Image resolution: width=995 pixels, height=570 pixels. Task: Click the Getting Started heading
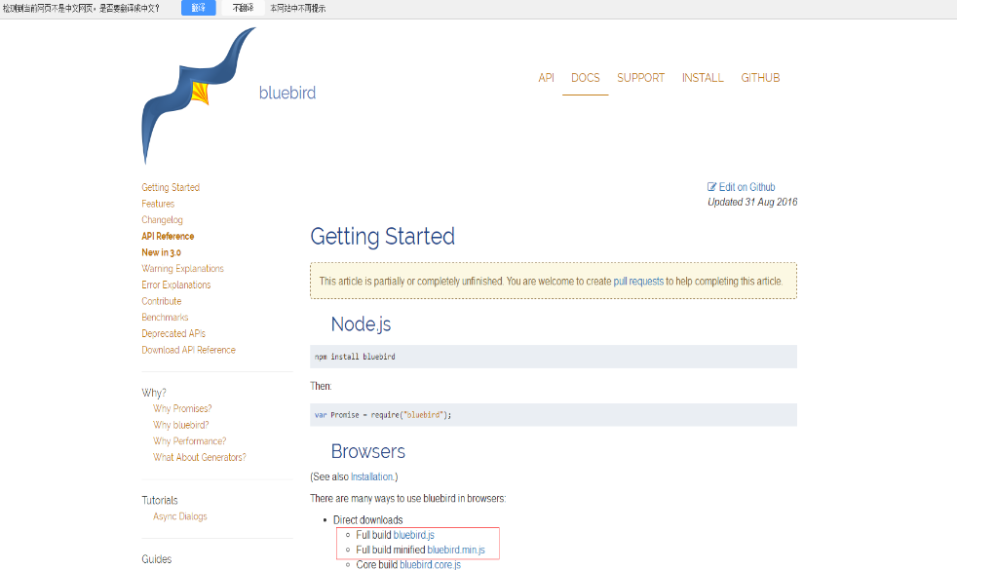[x=383, y=236]
